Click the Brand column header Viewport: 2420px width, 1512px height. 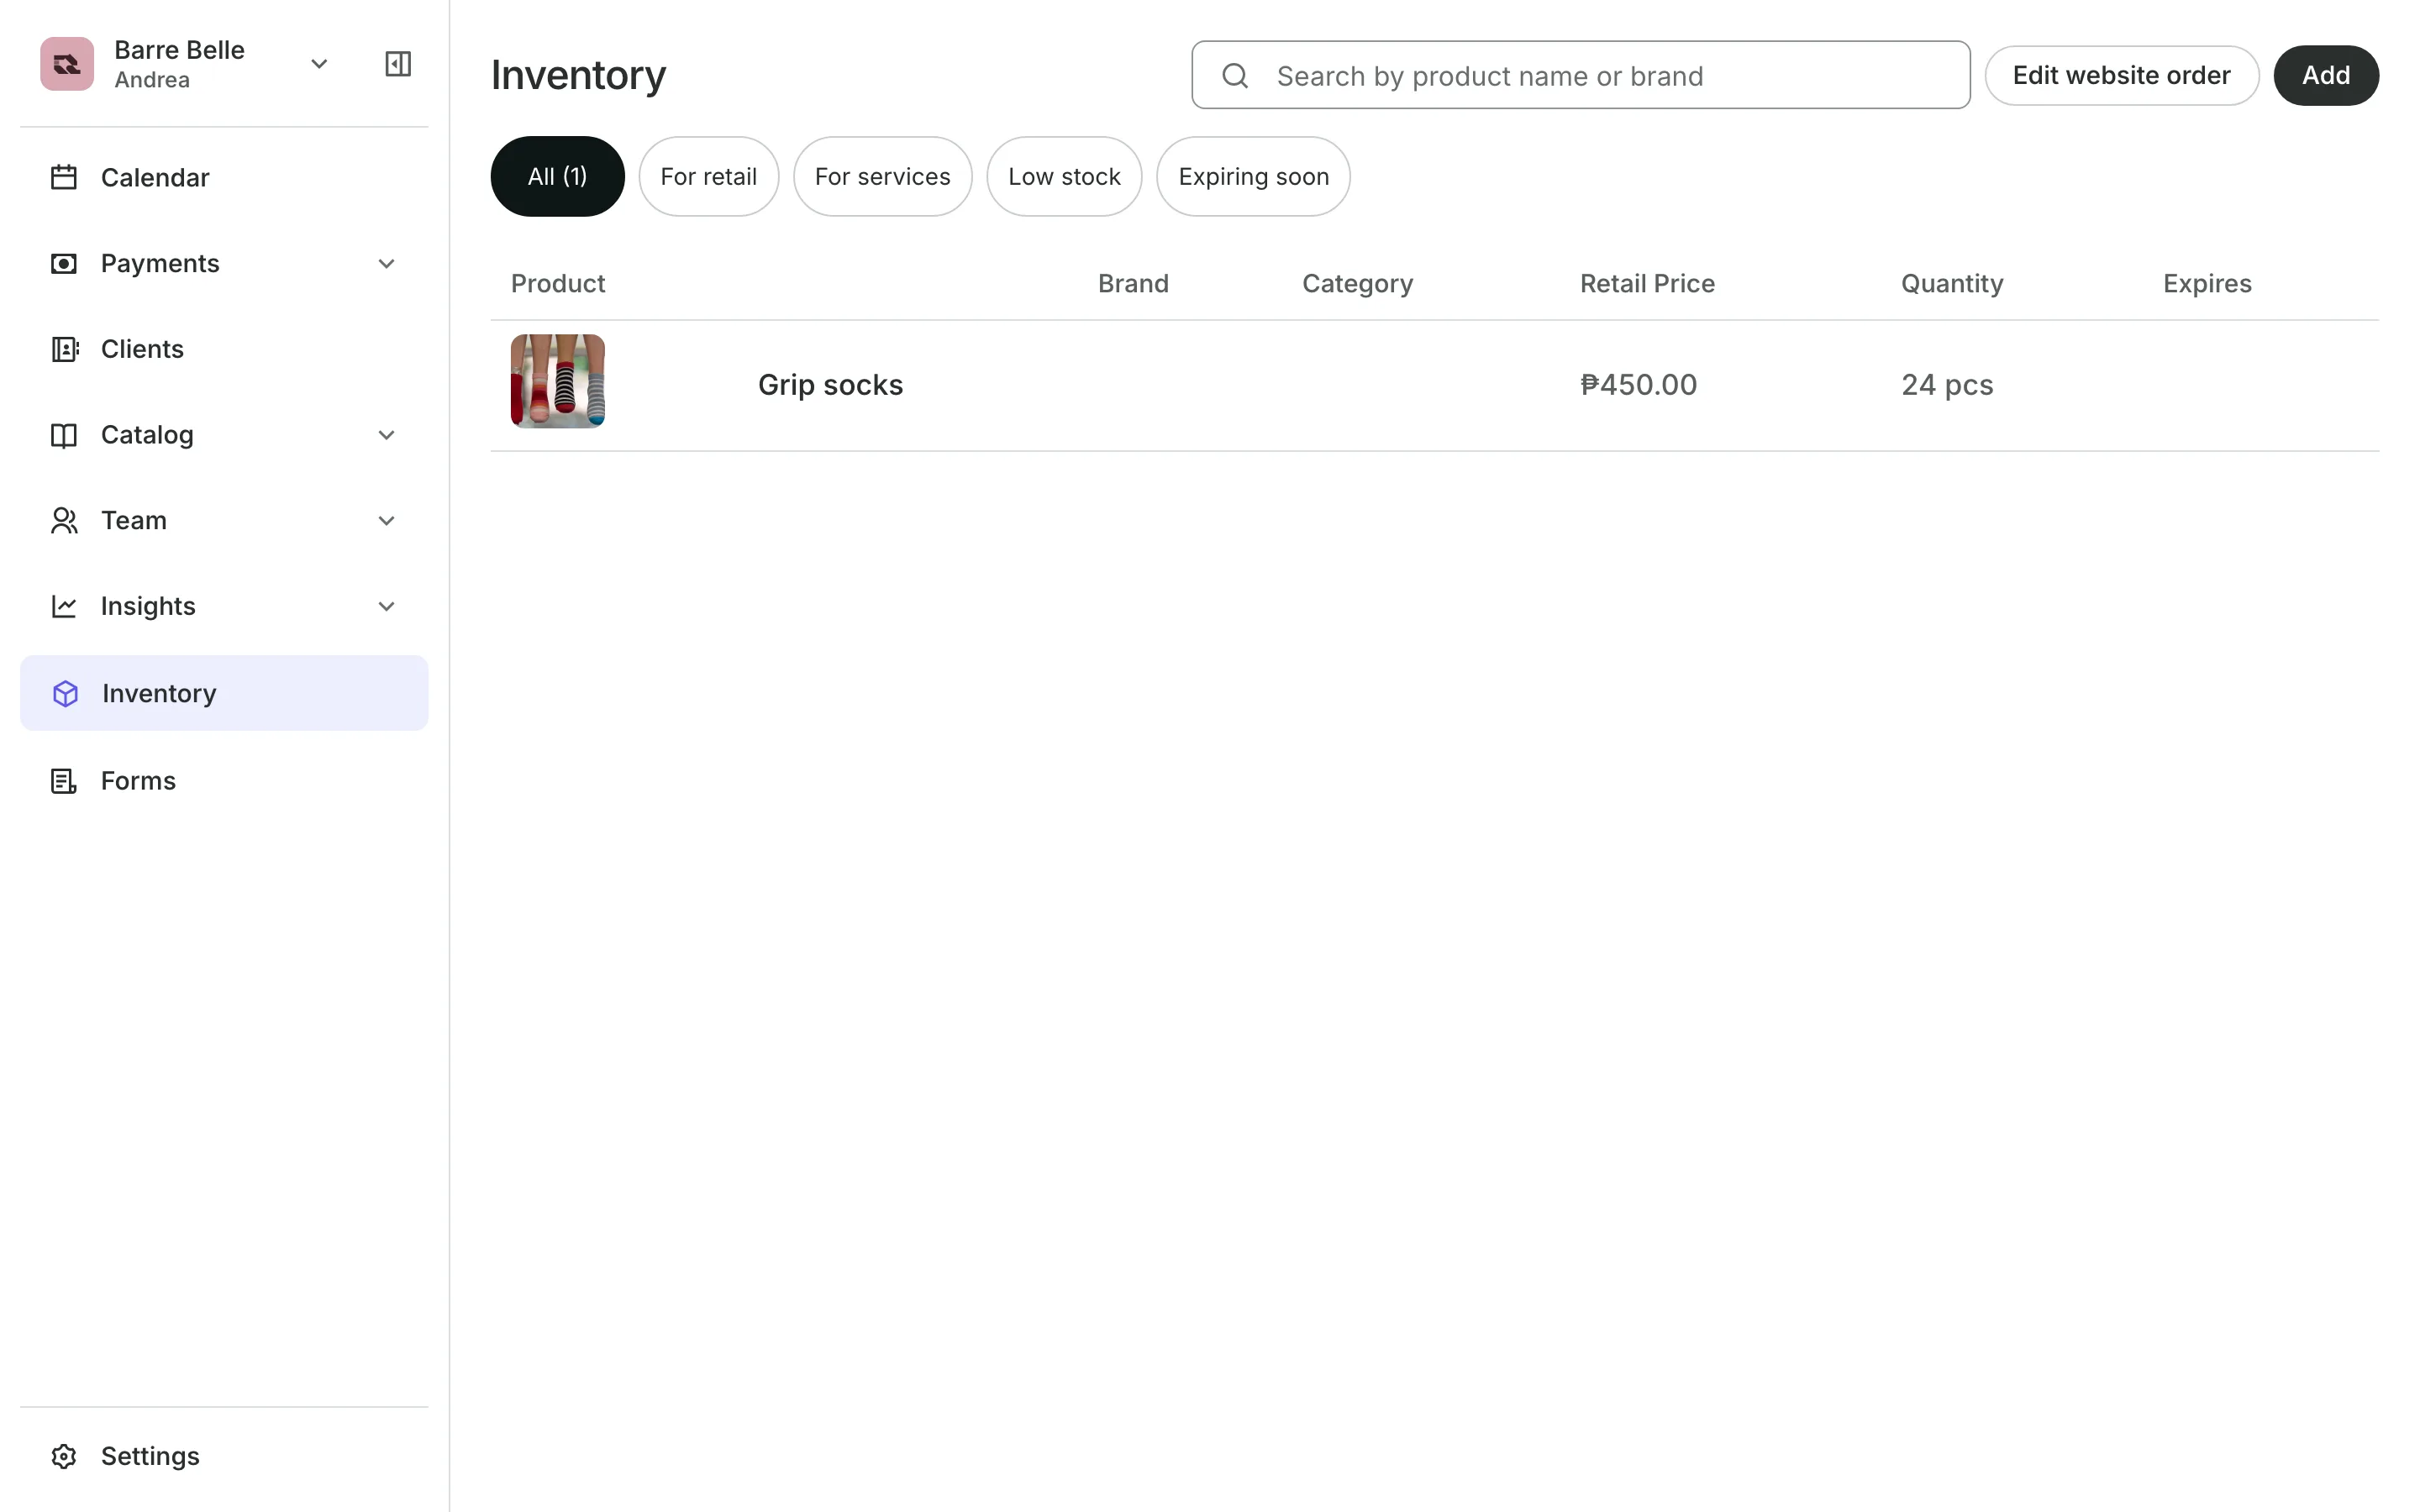pyautogui.click(x=1133, y=284)
